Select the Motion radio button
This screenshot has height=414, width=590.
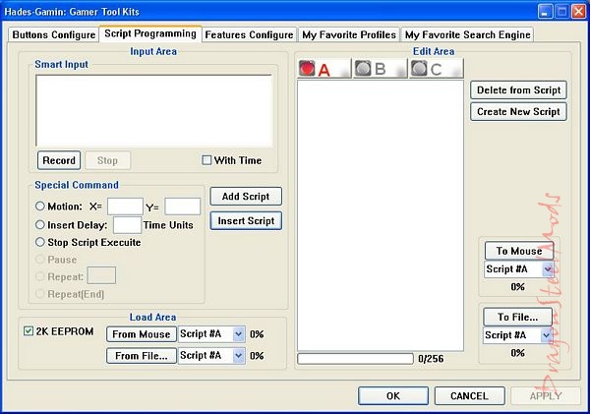(x=40, y=207)
